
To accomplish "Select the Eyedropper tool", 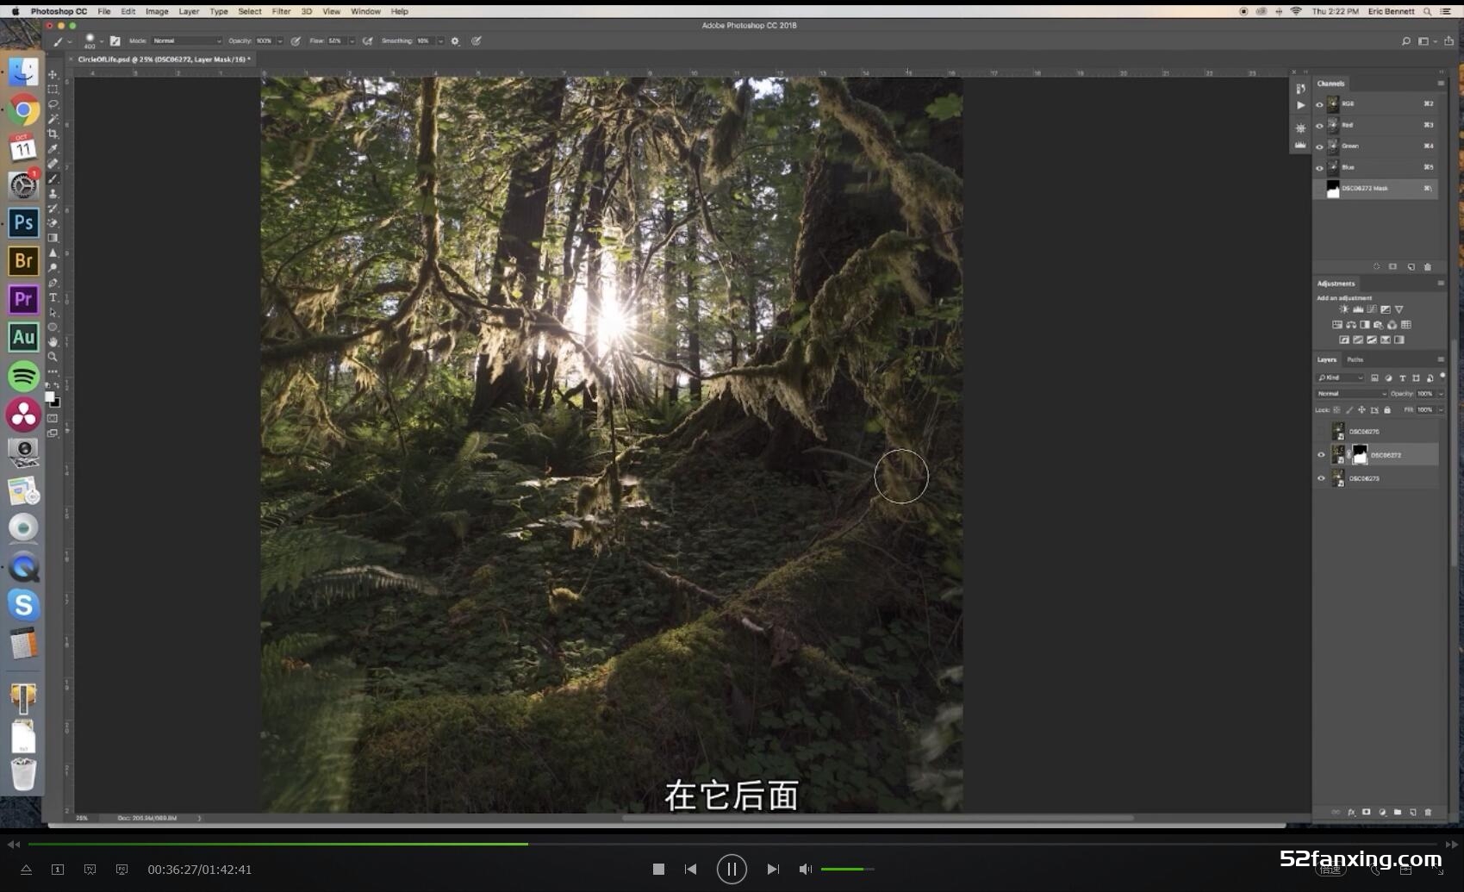I will 53,148.
